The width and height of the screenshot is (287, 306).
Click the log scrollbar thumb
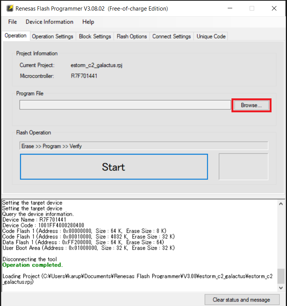(x=281, y=276)
